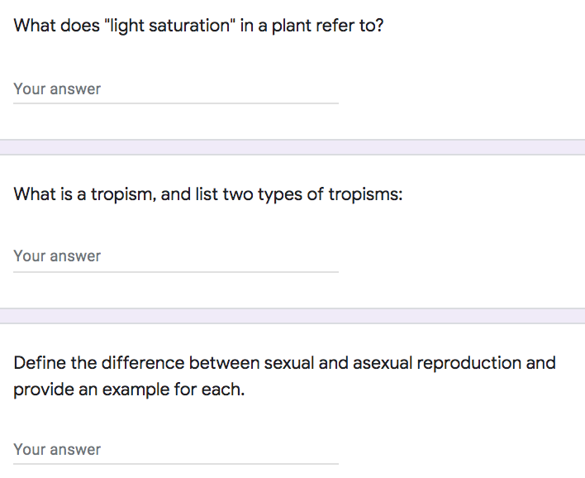Screen dimensions: 585x478
Task: Click the light saturation answer field
Action: point(175,88)
